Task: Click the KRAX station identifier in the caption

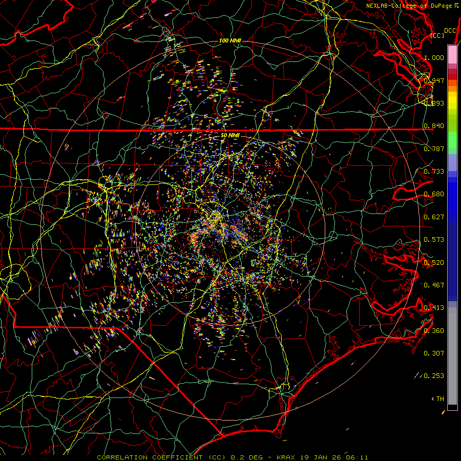Action: pos(286,457)
